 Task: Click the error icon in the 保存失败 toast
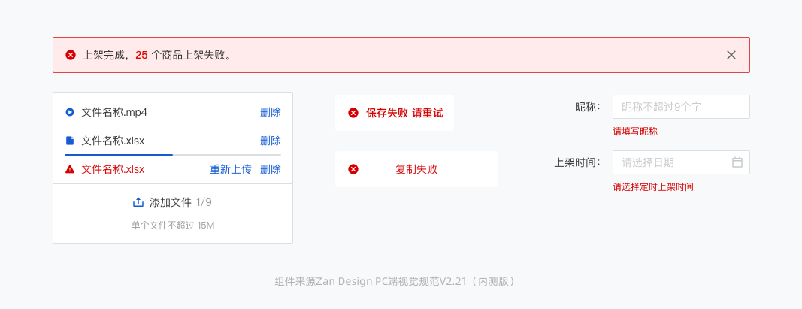[x=353, y=113]
